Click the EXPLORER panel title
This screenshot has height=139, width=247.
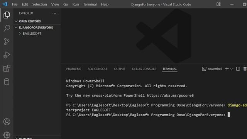point(26,13)
